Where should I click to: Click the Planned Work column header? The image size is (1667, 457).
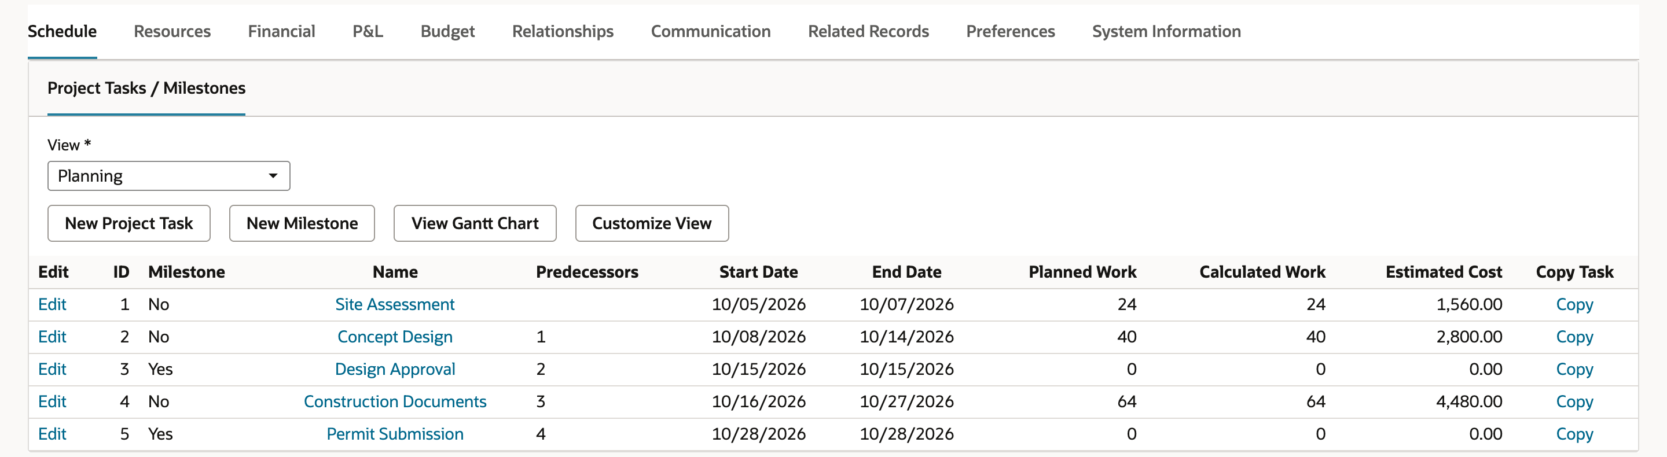[x=1082, y=272]
